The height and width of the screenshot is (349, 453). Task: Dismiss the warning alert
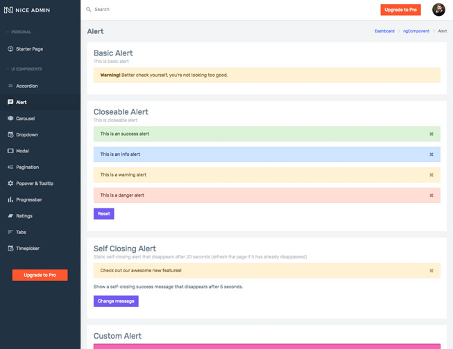[431, 174]
